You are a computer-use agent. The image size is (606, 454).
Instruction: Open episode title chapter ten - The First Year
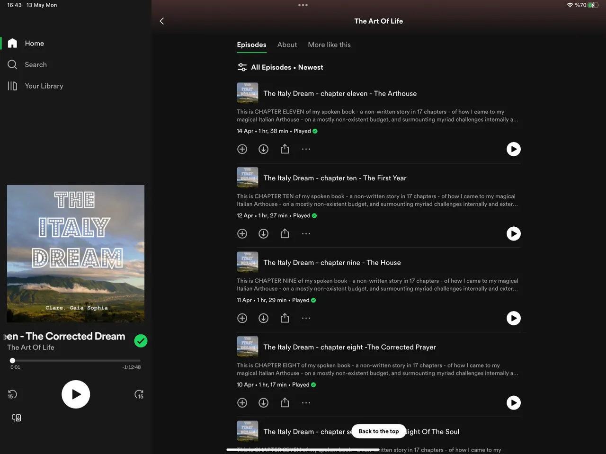click(x=335, y=178)
